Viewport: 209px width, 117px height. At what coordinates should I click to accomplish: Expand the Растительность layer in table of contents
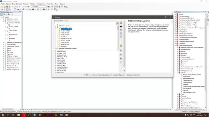point(4,66)
